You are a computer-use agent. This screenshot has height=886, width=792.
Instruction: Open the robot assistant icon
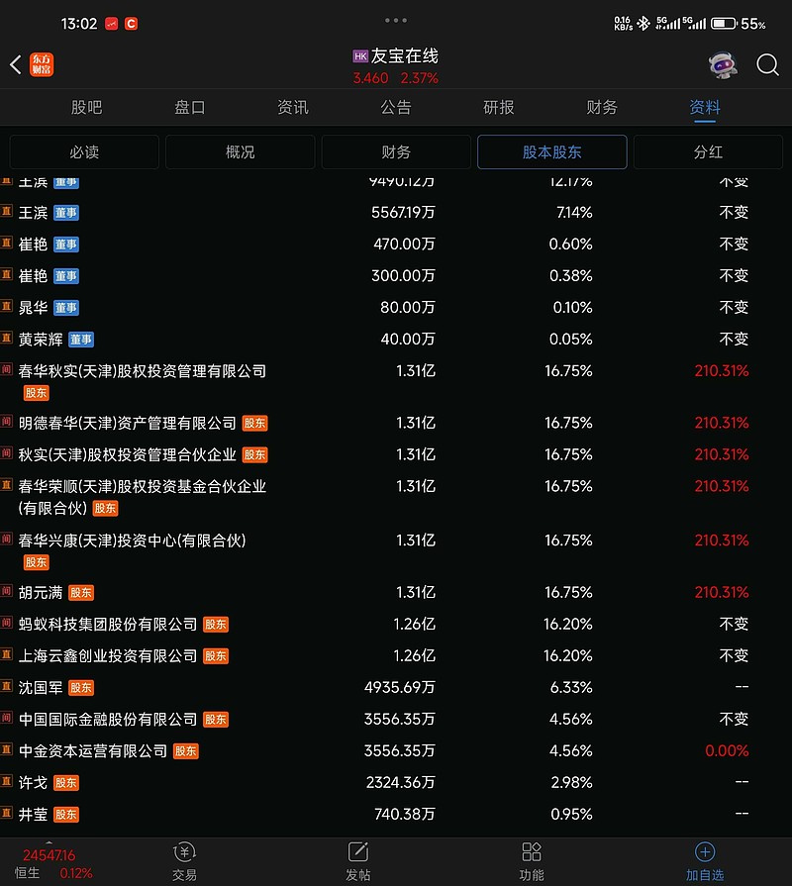(x=723, y=65)
